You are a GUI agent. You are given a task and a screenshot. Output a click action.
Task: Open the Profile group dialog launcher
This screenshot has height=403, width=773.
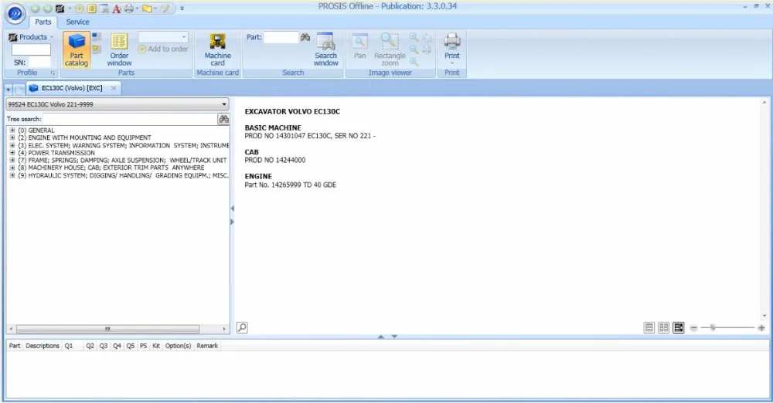53,73
